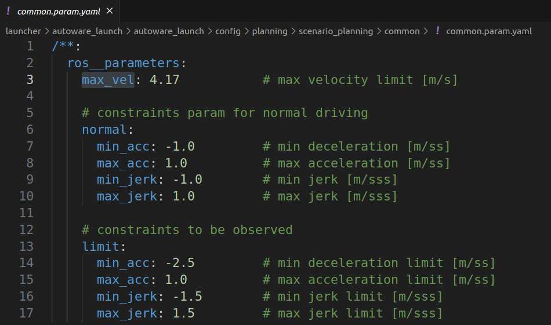This screenshot has width=551, height=325.
Task: Open the planning breadcrumb folder
Action: 270,31
